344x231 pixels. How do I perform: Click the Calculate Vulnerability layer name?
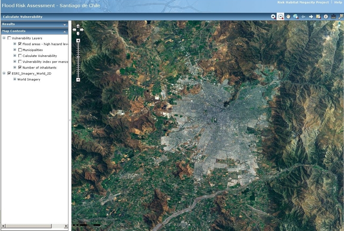(x=40, y=56)
